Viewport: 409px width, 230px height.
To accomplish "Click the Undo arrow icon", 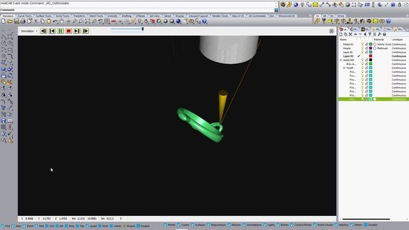I will [x=56, y=21].
